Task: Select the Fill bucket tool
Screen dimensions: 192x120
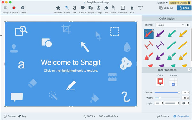Action: tap(106, 10)
